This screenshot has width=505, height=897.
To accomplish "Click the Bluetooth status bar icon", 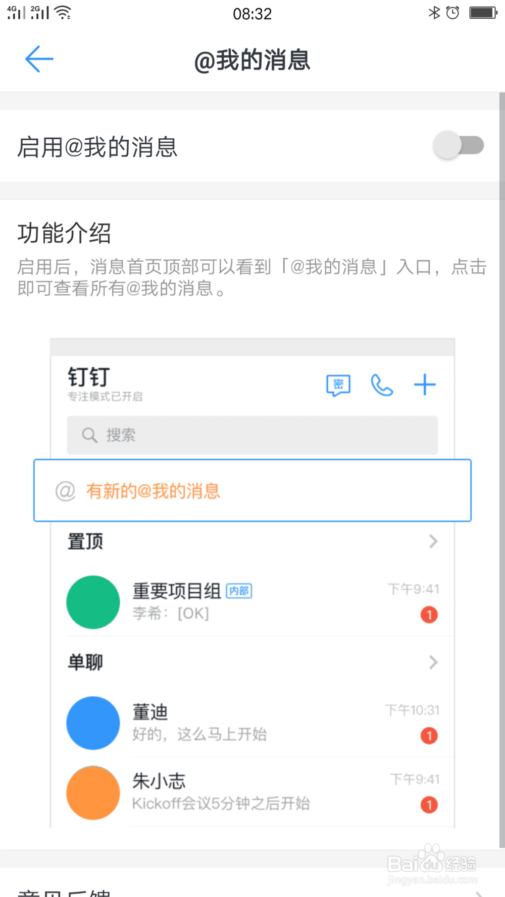I will point(434,13).
